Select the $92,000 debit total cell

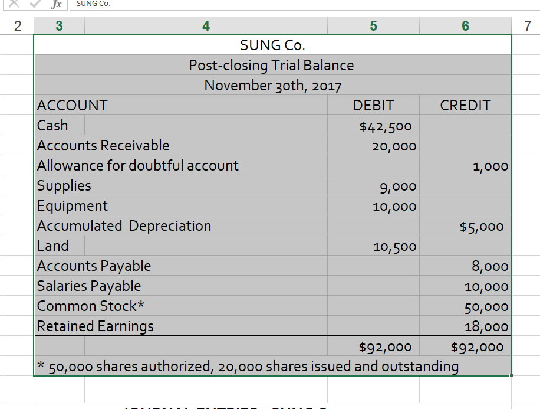click(x=373, y=345)
